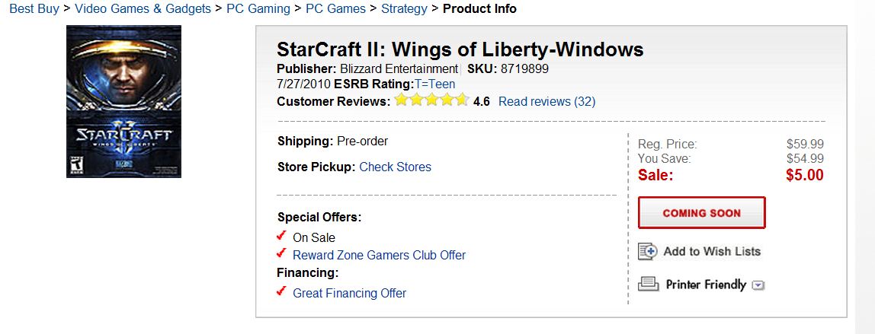Open the StarCraft II box art thumbnail

click(123, 101)
